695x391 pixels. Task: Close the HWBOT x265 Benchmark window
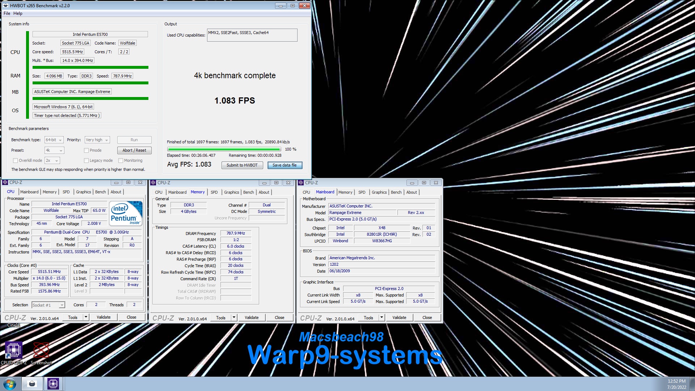pyautogui.click(x=305, y=5)
